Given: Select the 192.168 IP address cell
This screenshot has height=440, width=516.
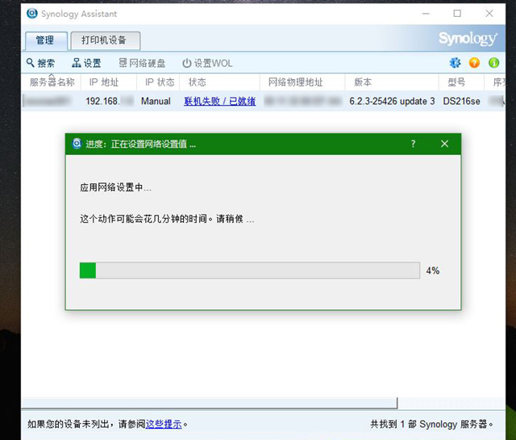Looking at the screenshot, I should pyautogui.click(x=109, y=101).
